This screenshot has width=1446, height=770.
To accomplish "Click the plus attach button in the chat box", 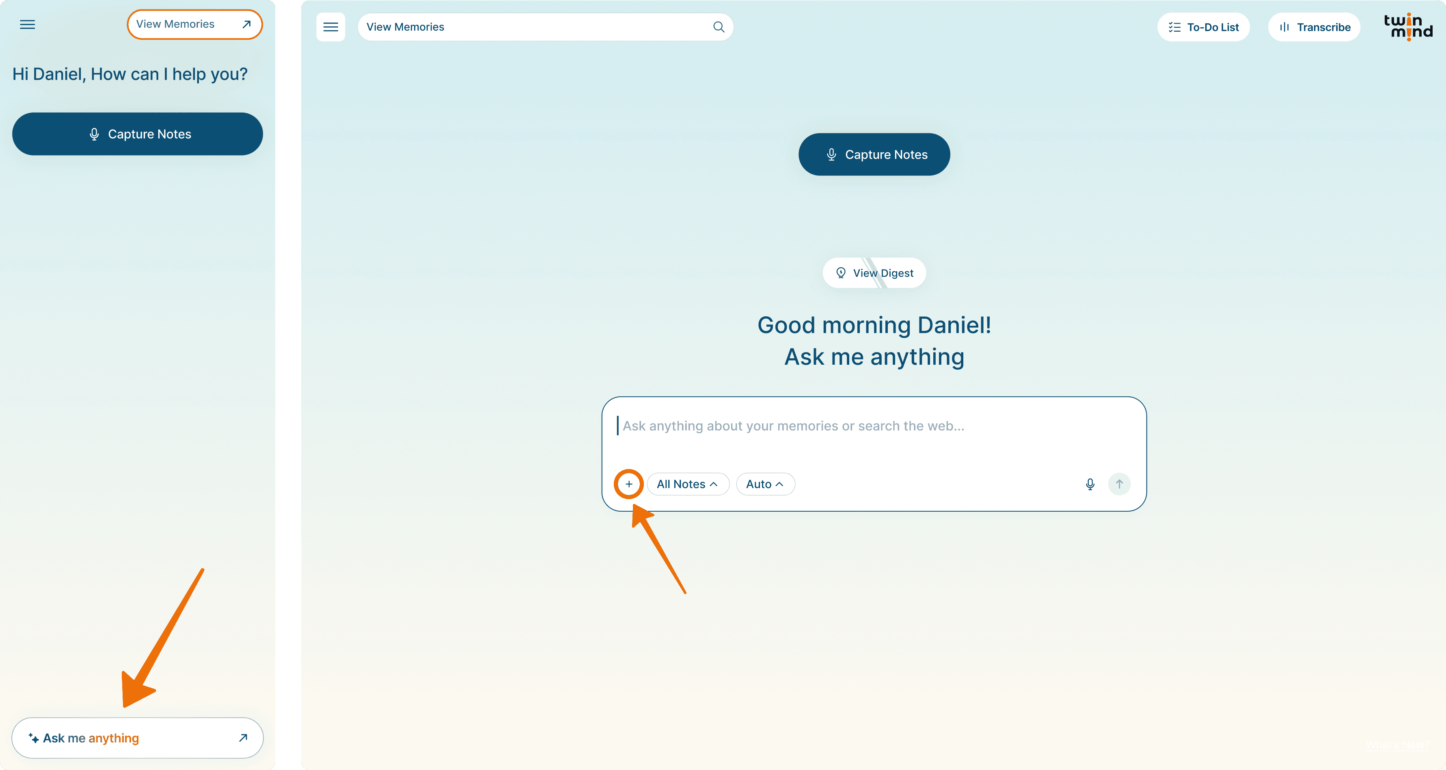I will pos(629,484).
